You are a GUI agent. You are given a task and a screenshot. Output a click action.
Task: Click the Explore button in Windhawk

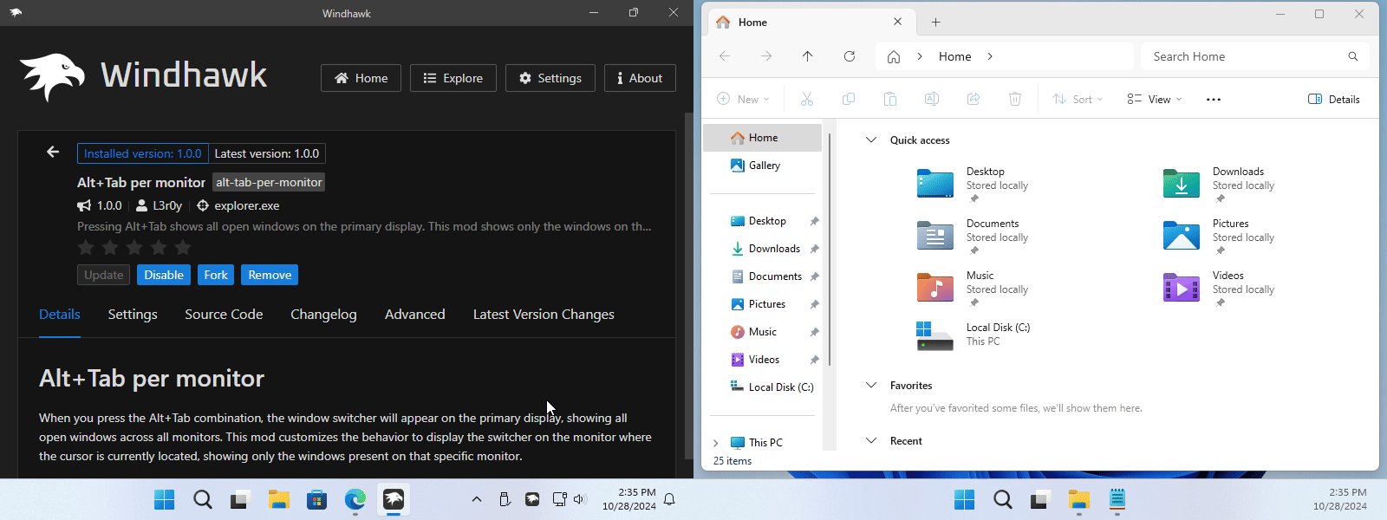point(453,78)
